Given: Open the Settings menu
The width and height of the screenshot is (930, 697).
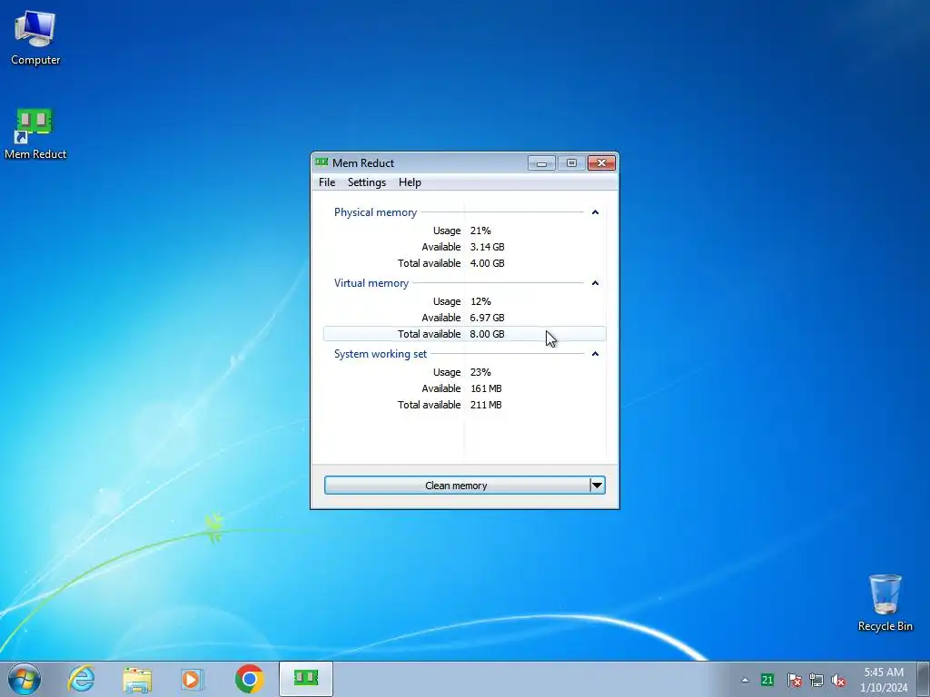Looking at the screenshot, I should coord(367,182).
